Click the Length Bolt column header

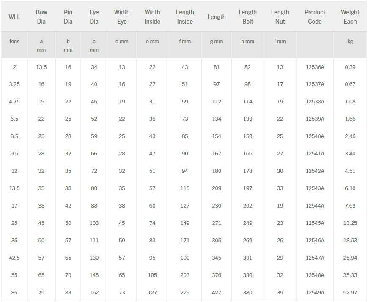247,17
